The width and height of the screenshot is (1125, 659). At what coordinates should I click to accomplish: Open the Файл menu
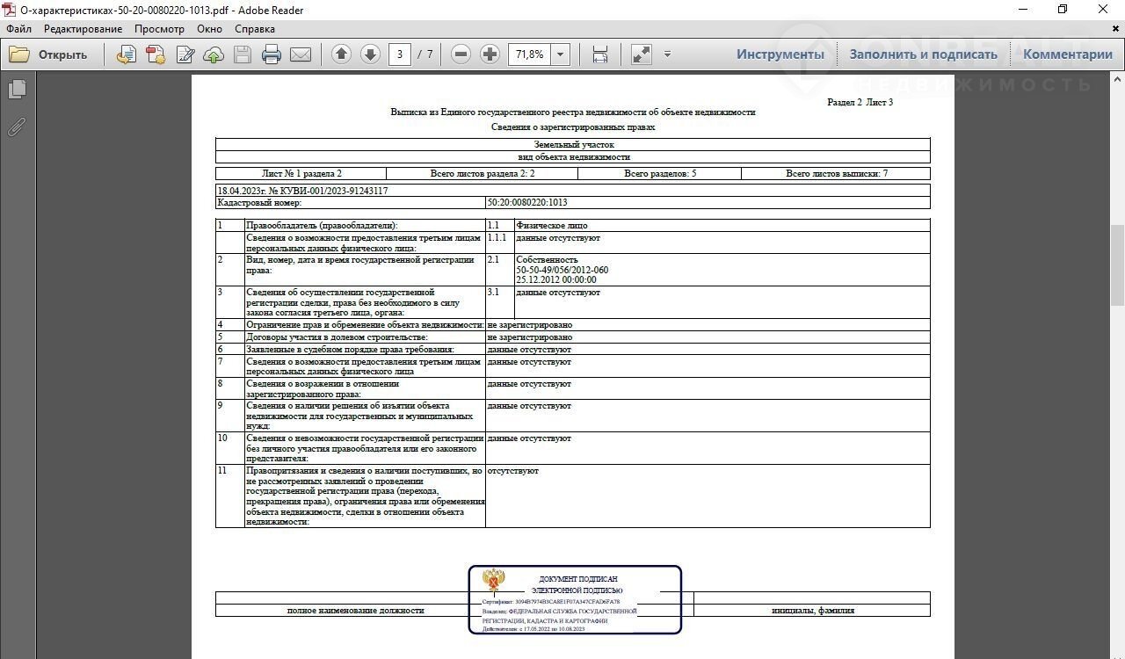tap(18, 28)
